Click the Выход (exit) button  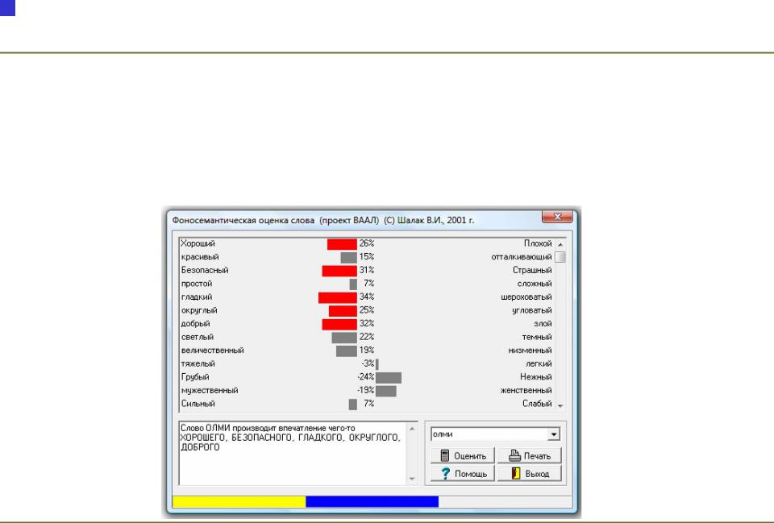tap(529, 474)
